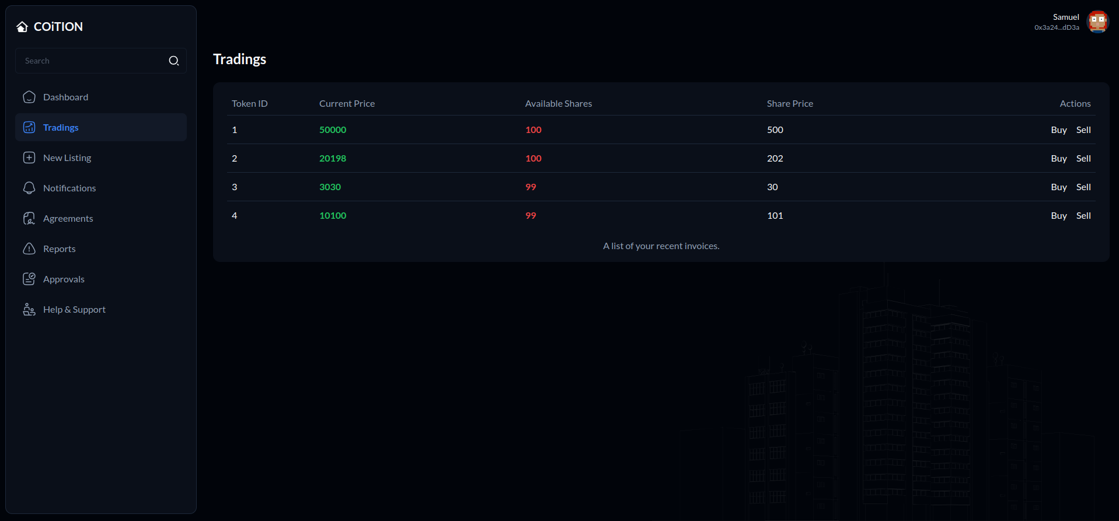Click the Reports warning triangle icon
1119x521 pixels.
29,249
